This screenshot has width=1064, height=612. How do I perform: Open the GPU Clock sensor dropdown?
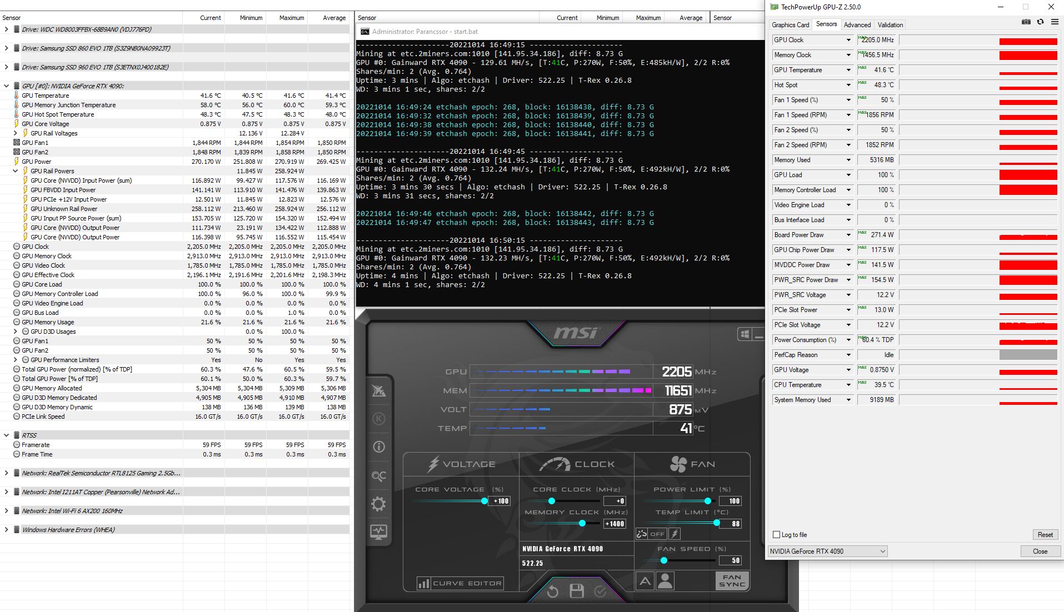(848, 40)
